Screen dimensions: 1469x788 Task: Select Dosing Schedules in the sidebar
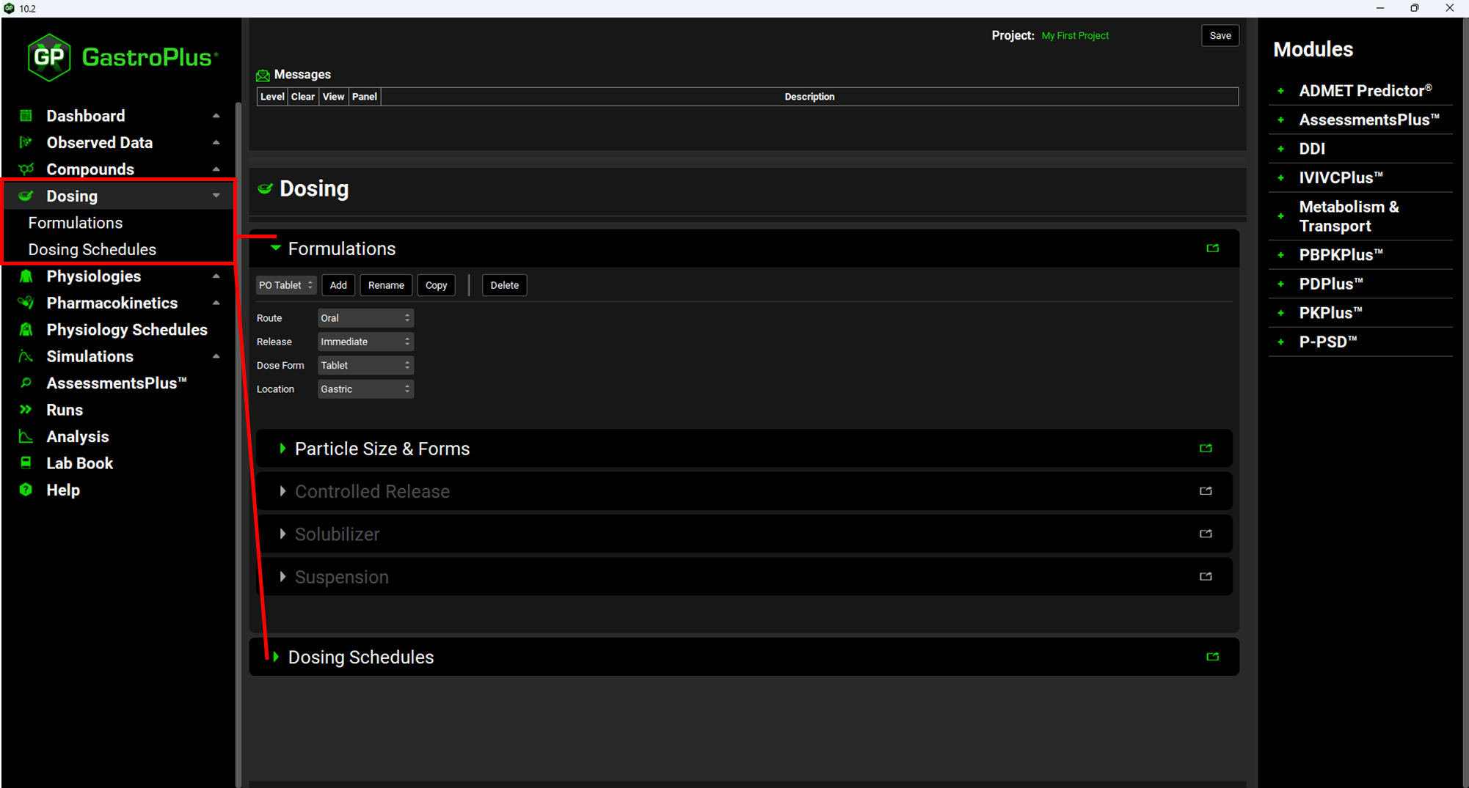pyautogui.click(x=92, y=249)
